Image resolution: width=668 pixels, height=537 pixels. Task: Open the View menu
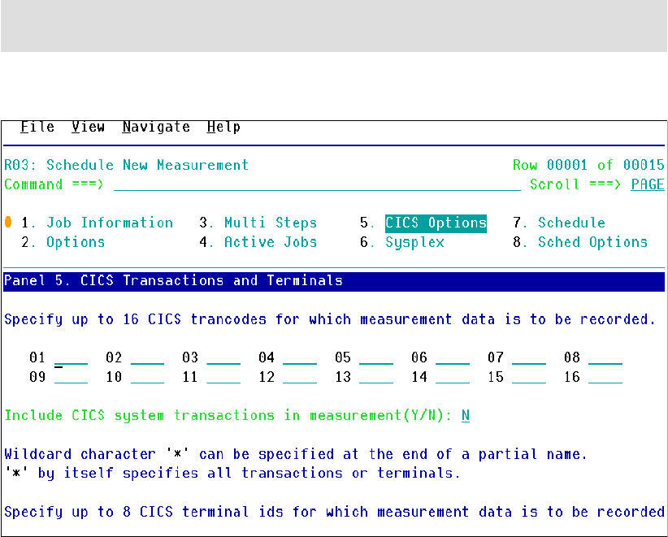(x=89, y=127)
